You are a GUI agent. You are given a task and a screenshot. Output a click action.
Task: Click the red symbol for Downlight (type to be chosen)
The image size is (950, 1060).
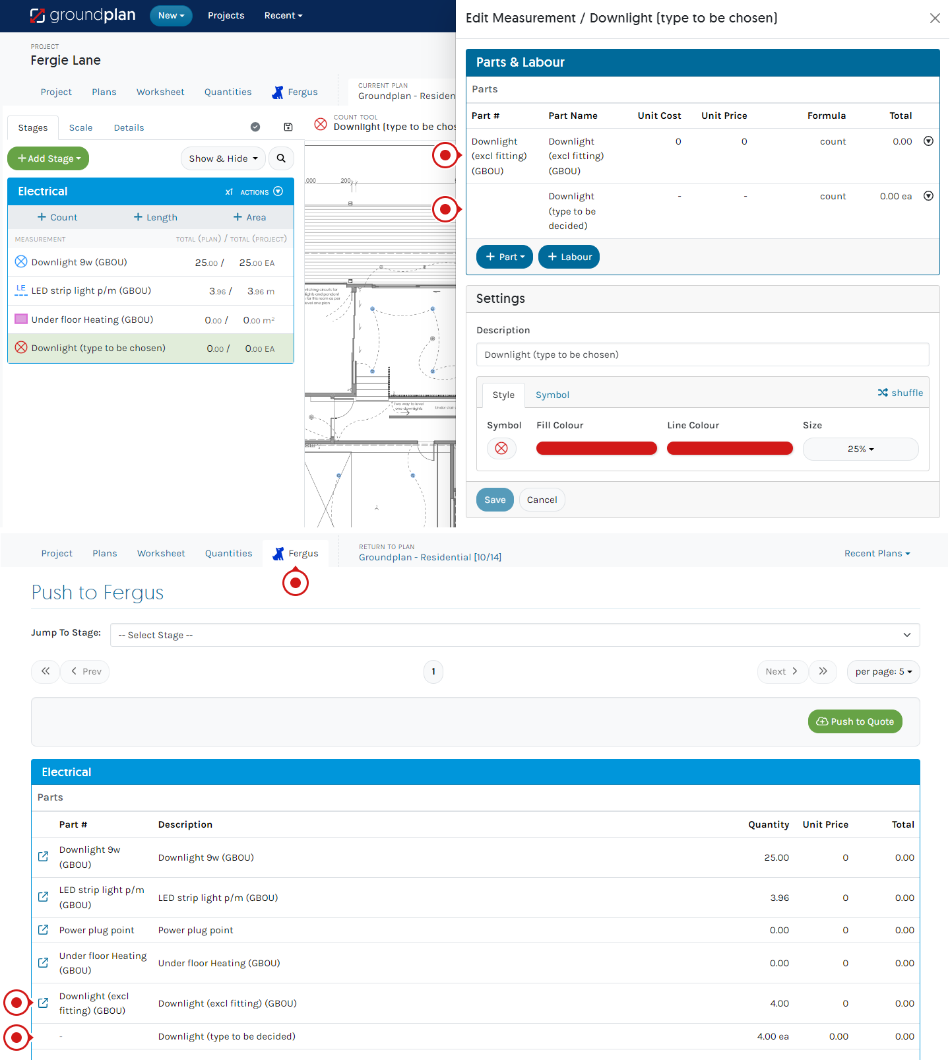[21, 348]
